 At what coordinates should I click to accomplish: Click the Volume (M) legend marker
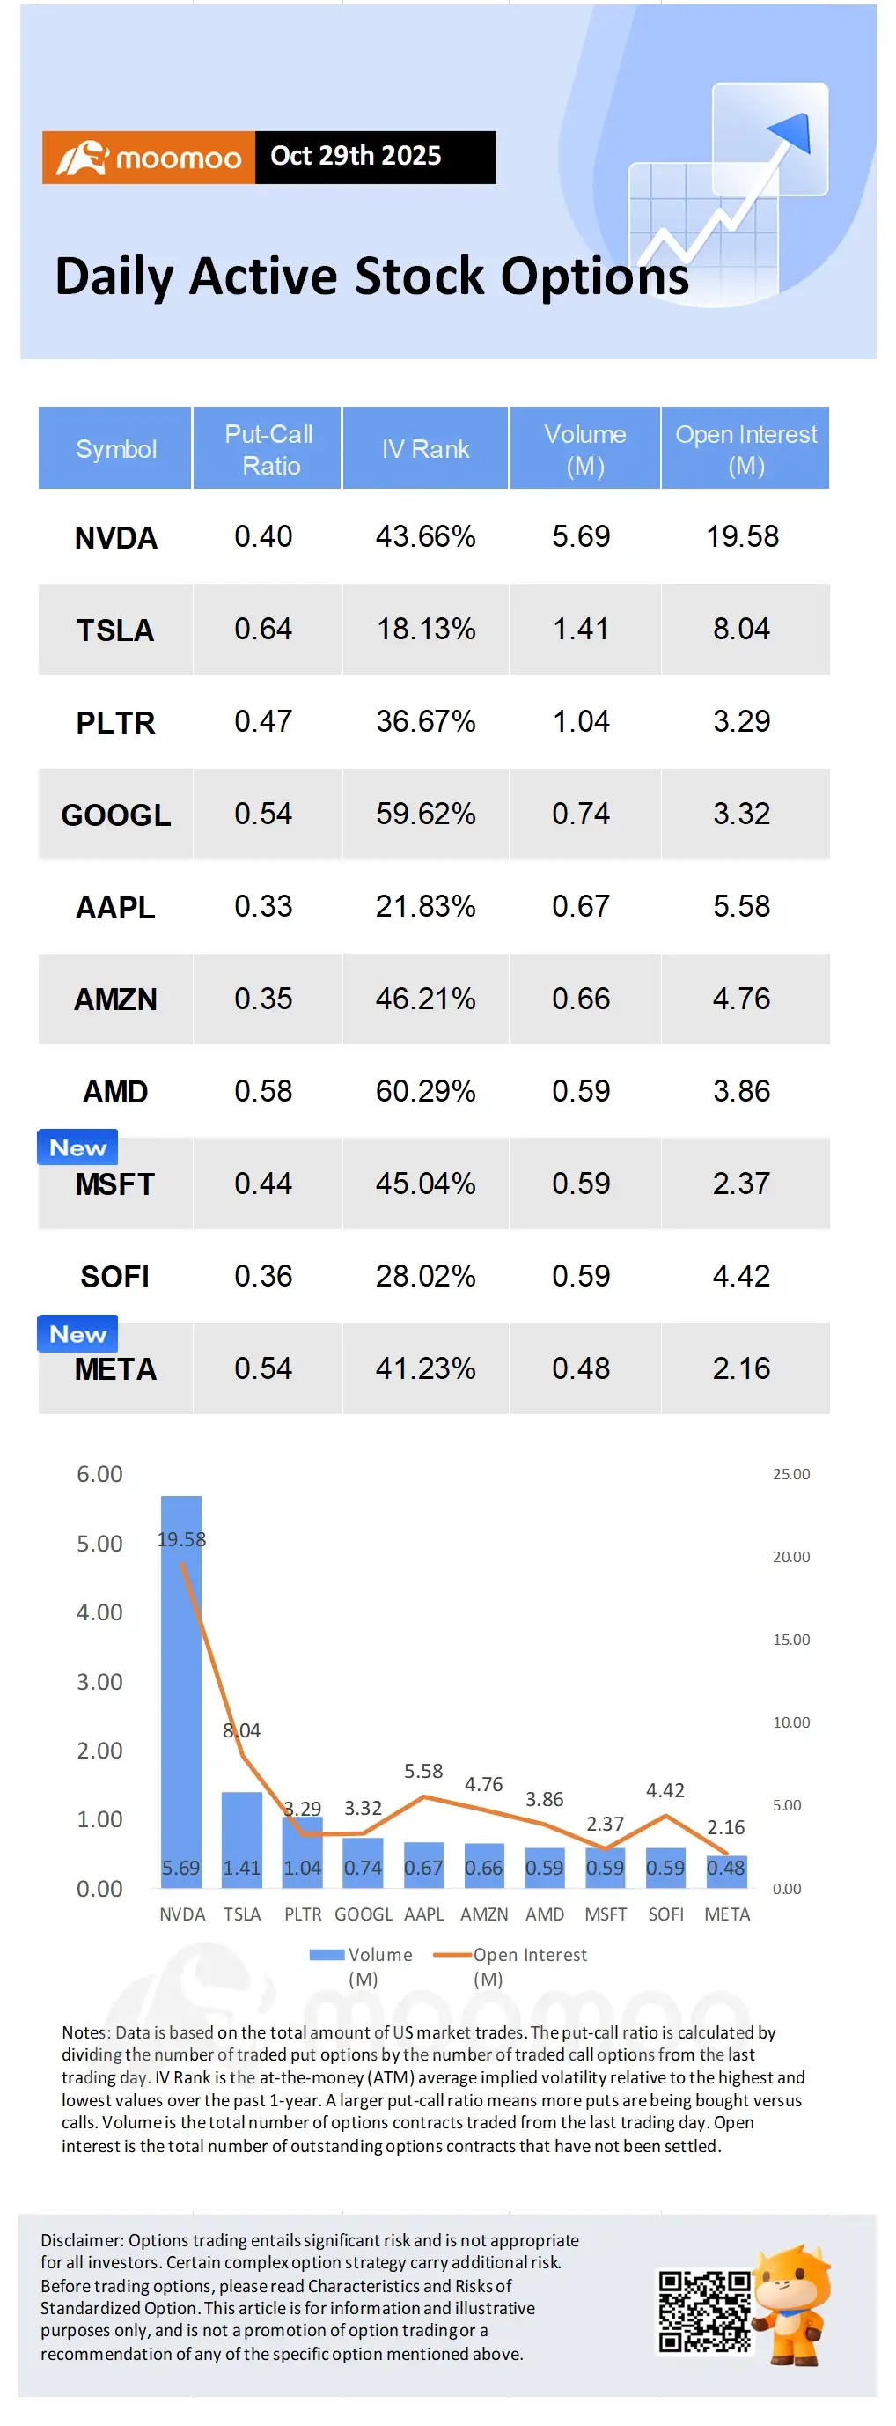tap(327, 1954)
